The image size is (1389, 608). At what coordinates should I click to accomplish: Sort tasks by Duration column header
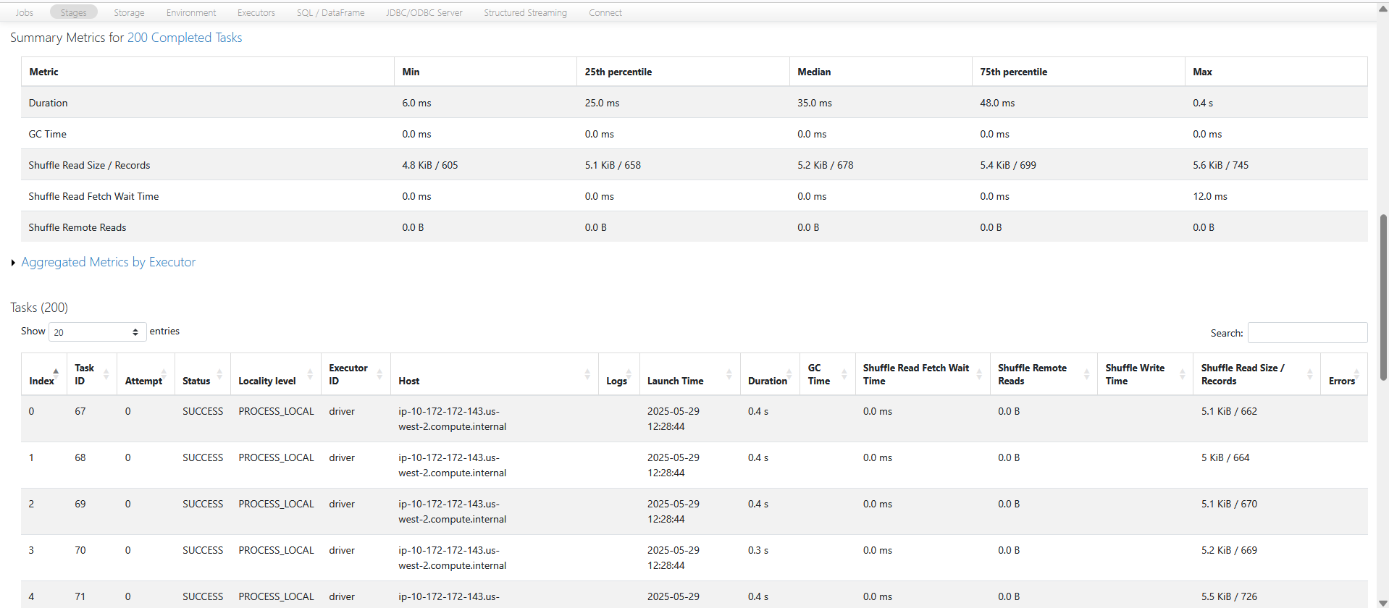click(x=767, y=381)
